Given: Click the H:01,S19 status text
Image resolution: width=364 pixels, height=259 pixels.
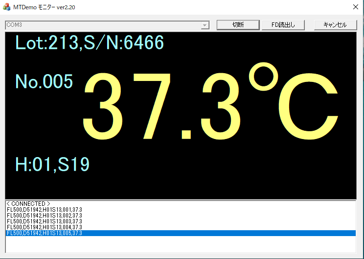Looking at the screenshot, I should (52, 164).
